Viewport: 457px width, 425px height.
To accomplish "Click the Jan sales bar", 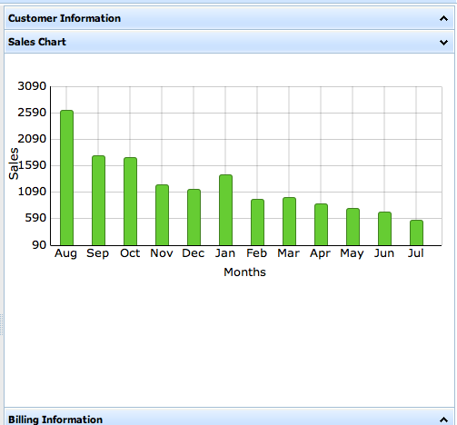I will click(x=225, y=210).
